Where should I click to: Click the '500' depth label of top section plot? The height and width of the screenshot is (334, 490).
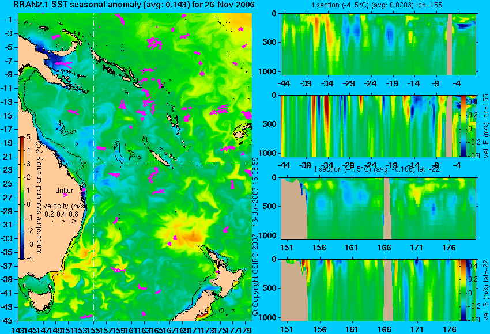click(270, 43)
